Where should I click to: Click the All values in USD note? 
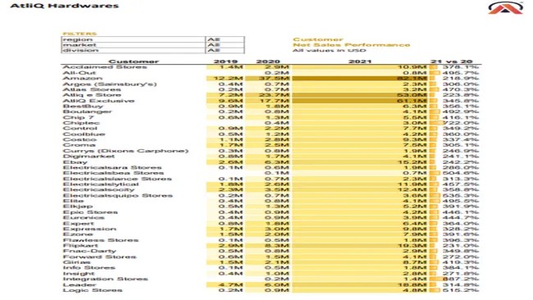329,50
